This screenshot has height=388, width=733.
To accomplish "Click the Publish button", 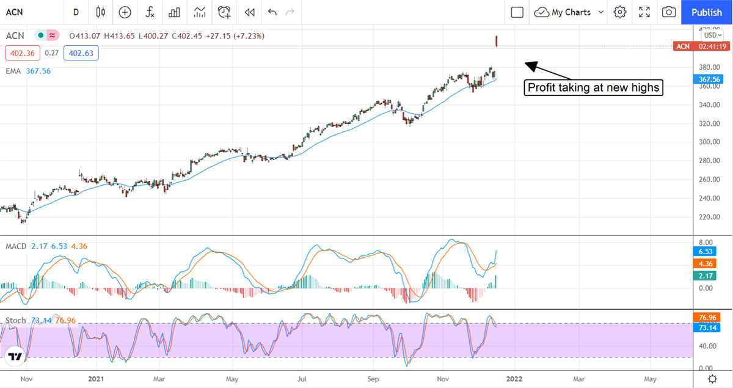I will click(x=707, y=12).
